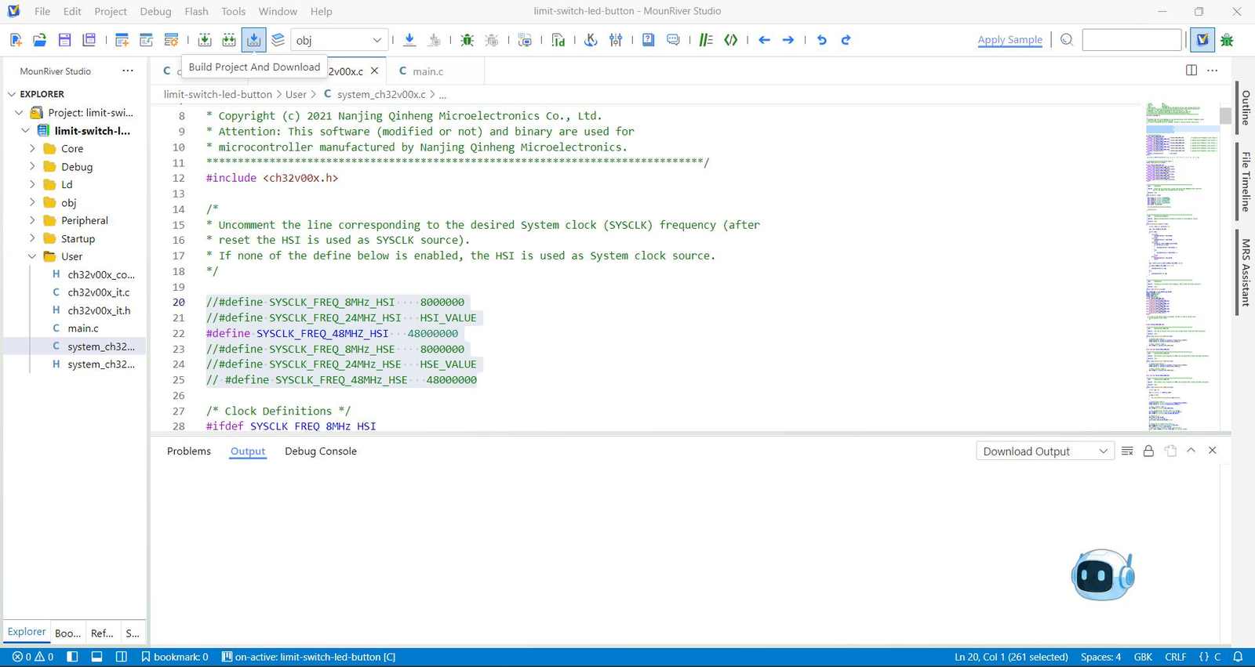Click the sliders settings toolbar icon
This screenshot has width=1255, height=667.
coord(616,40)
